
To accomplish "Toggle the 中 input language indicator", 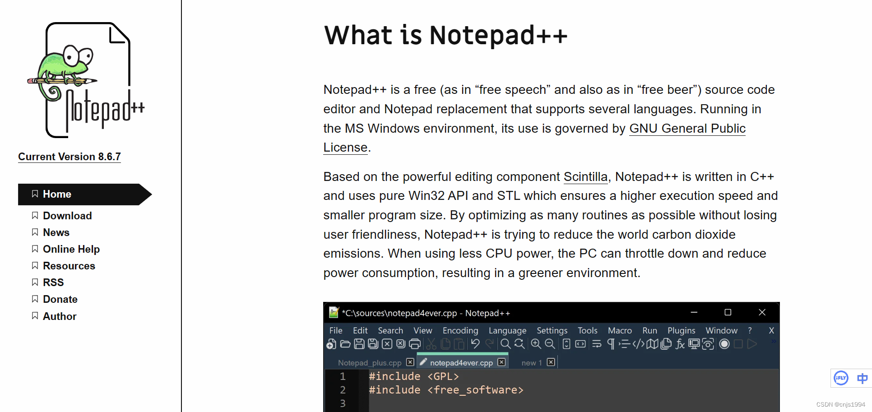I will tap(862, 378).
